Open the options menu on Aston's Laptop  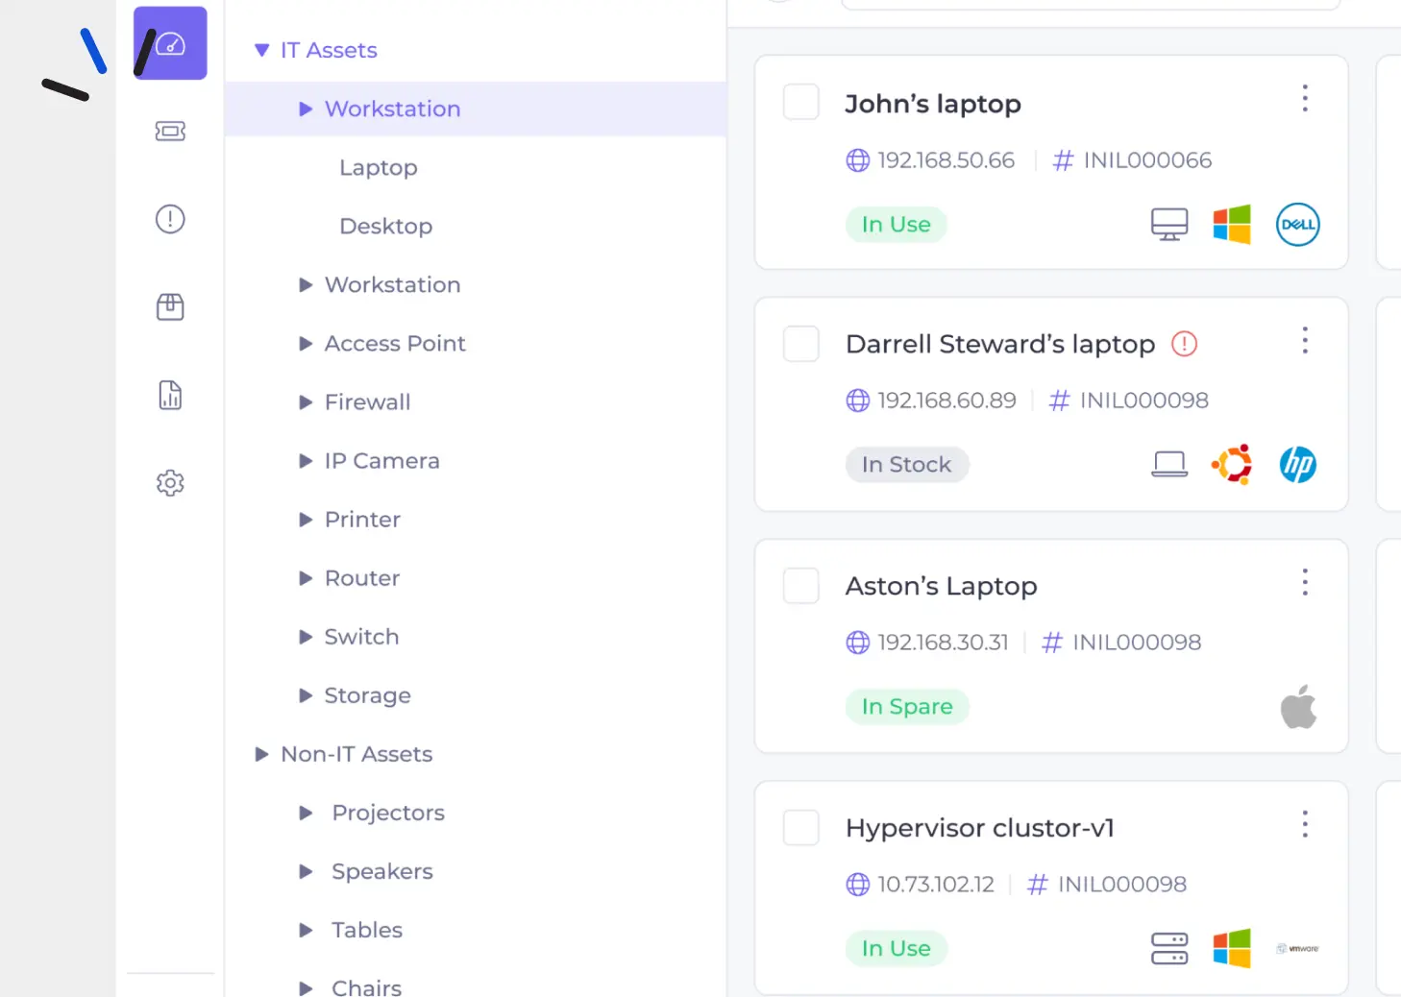tap(1305, 582)
